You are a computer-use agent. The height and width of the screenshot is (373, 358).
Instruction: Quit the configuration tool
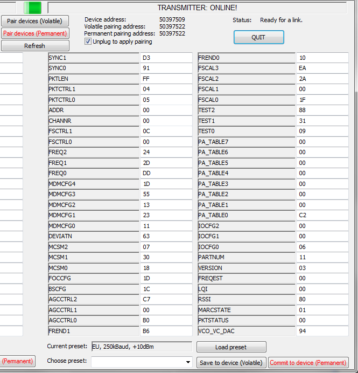(259, 37)
